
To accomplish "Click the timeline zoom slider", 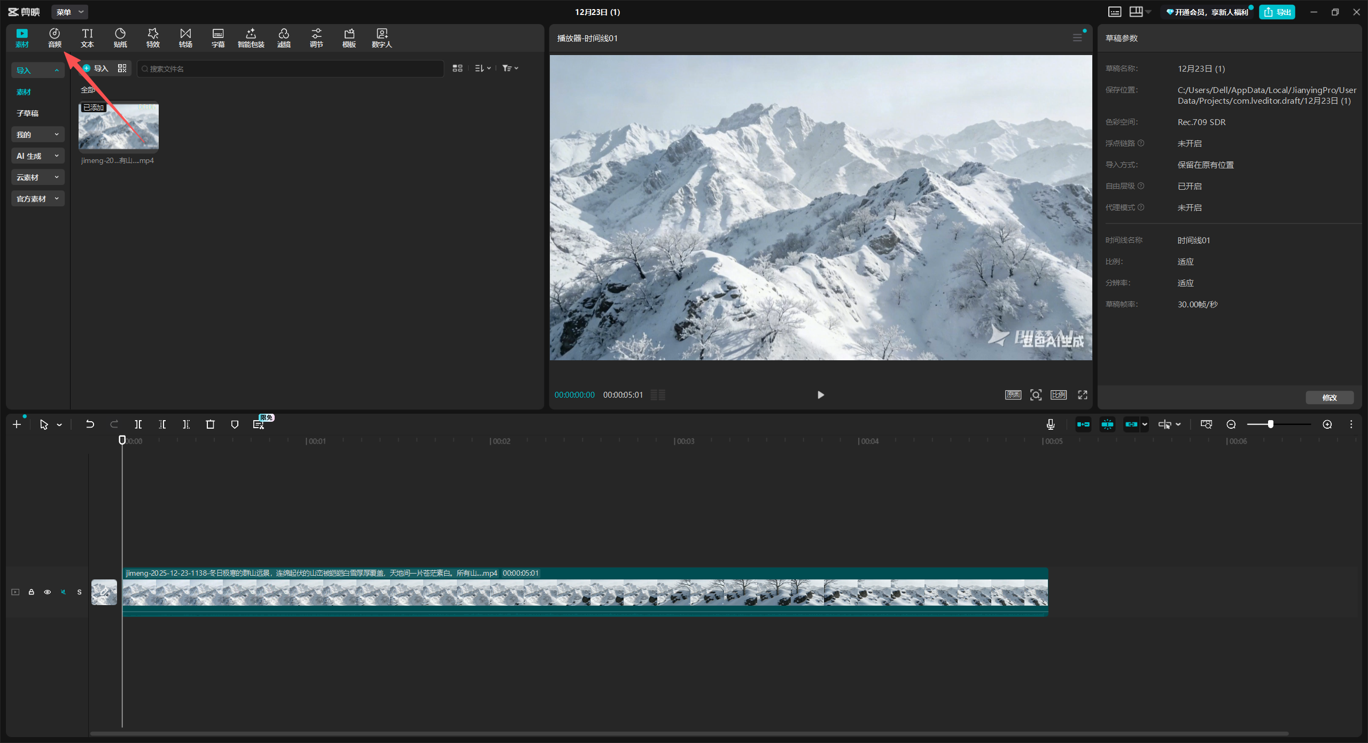I will click(x=1270, y=424).
